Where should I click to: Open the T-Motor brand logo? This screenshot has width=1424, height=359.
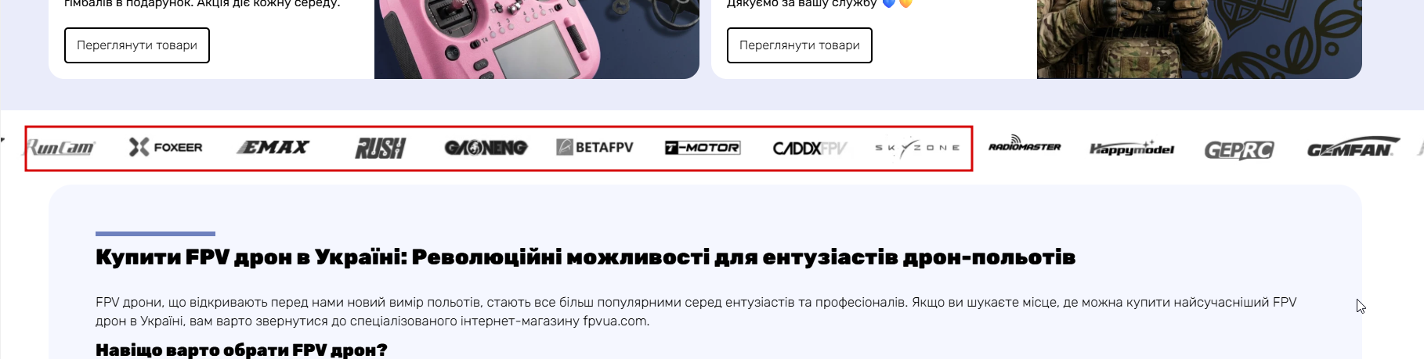(703, 147)
